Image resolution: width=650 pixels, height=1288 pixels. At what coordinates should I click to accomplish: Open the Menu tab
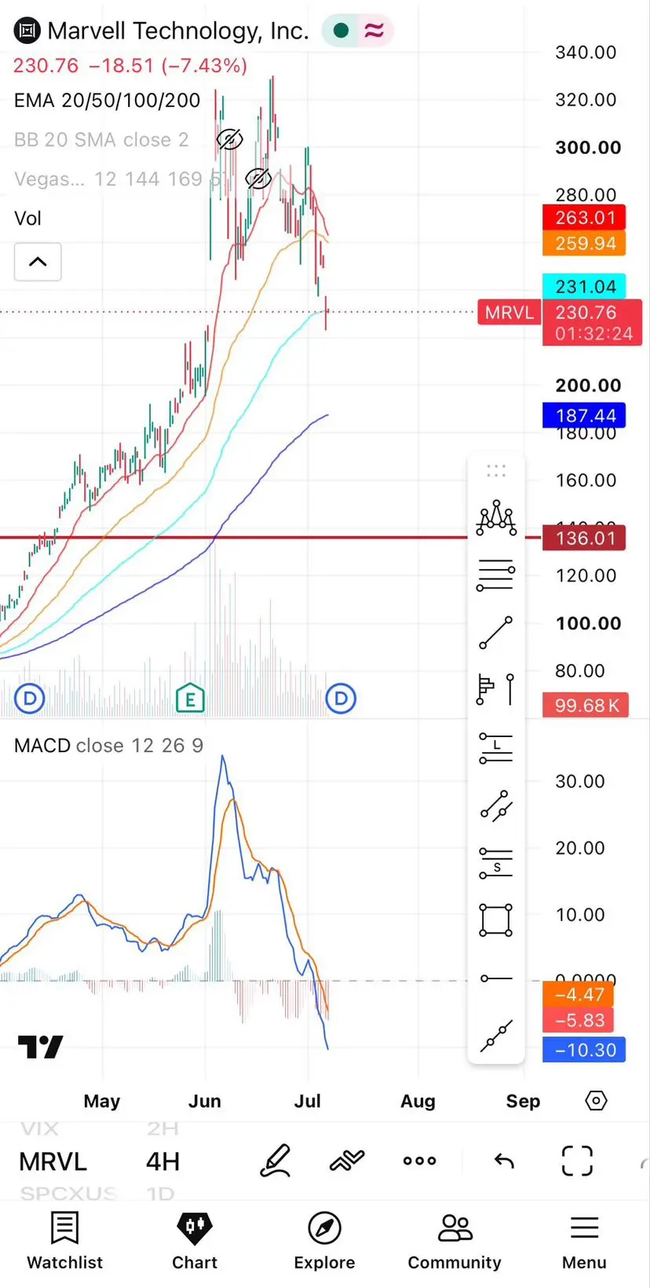[x=584, y=1240]
